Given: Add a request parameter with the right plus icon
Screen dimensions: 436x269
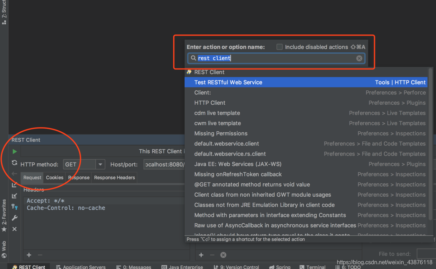Looking at the screenshot, I should click(x=201, y=255).
